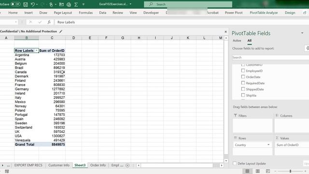Open the Data ribbon tab
The height and width of the screenshot is (174, 309).
click(x=103, y=13)
